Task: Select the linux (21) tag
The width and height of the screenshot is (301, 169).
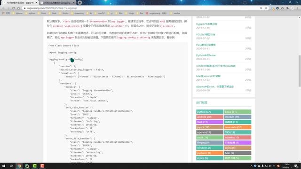Action: pos(238,112)
